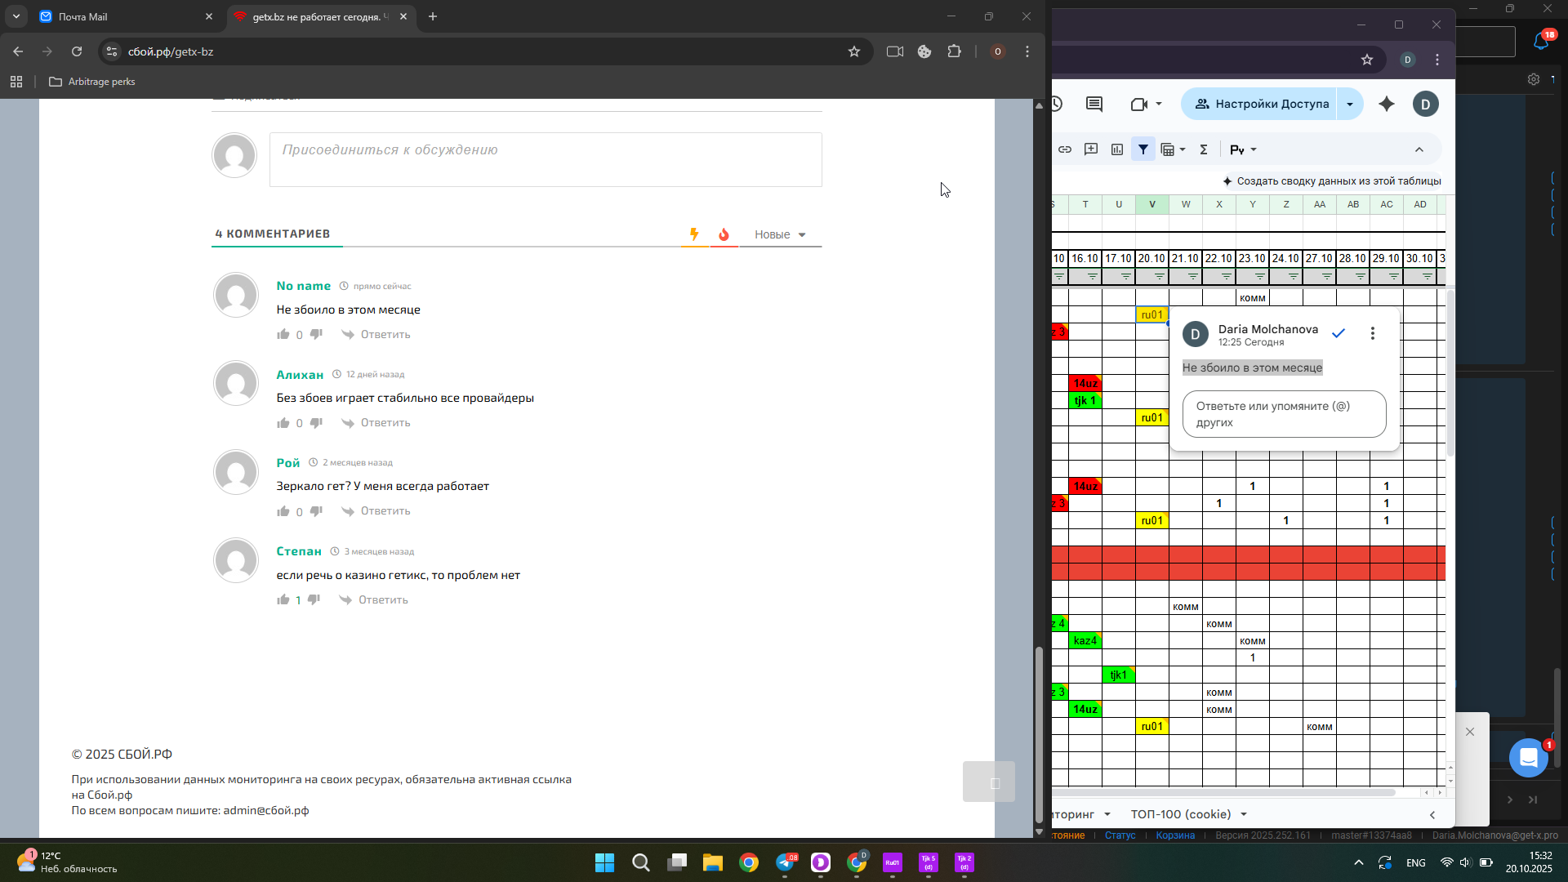This screenshot has height=882, width=1568.
Task: Collapse the Sheets toolbar with chevron
Action: [1419, 149]
